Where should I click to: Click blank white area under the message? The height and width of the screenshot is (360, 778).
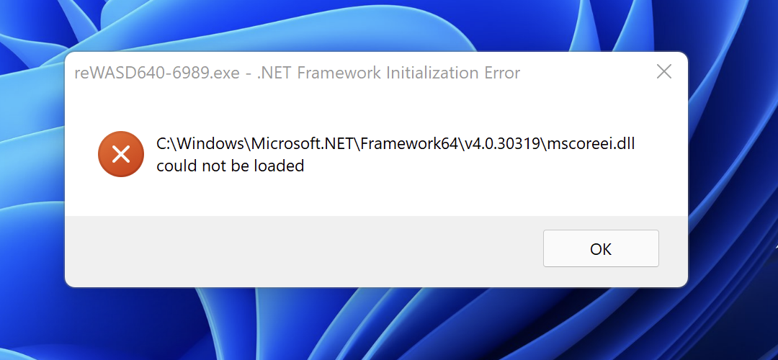[377, 196]
